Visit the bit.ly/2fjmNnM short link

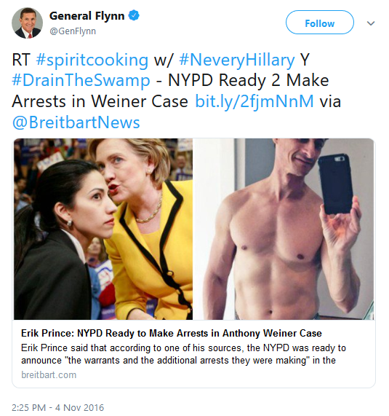coord(254,101)
